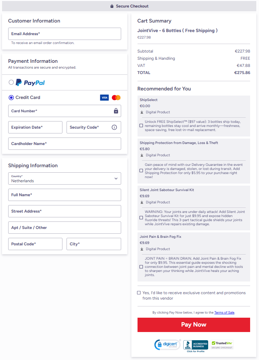Select PayPal as the payment method

pos(11,82)
